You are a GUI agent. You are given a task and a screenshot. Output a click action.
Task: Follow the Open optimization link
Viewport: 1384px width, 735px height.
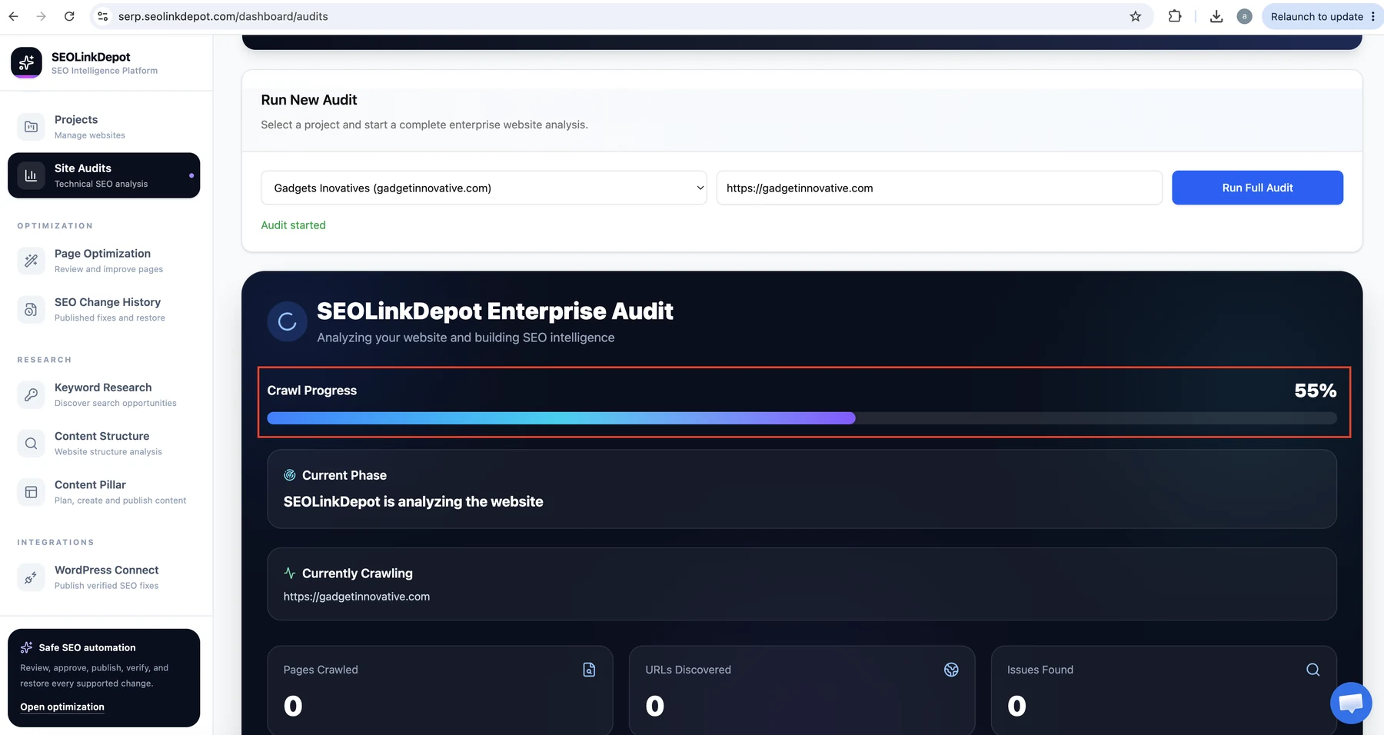[x=62, y=707]
